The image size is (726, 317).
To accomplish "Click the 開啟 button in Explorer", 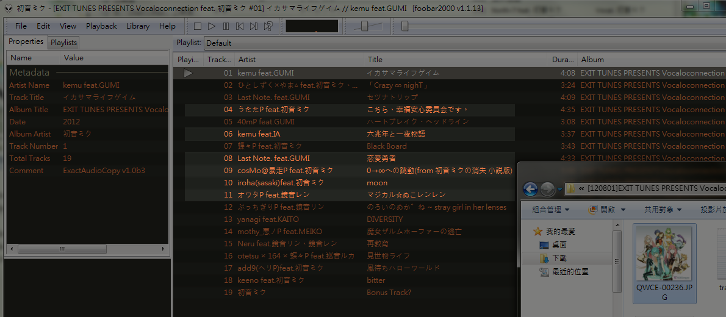I will click(x=602, y=210).
